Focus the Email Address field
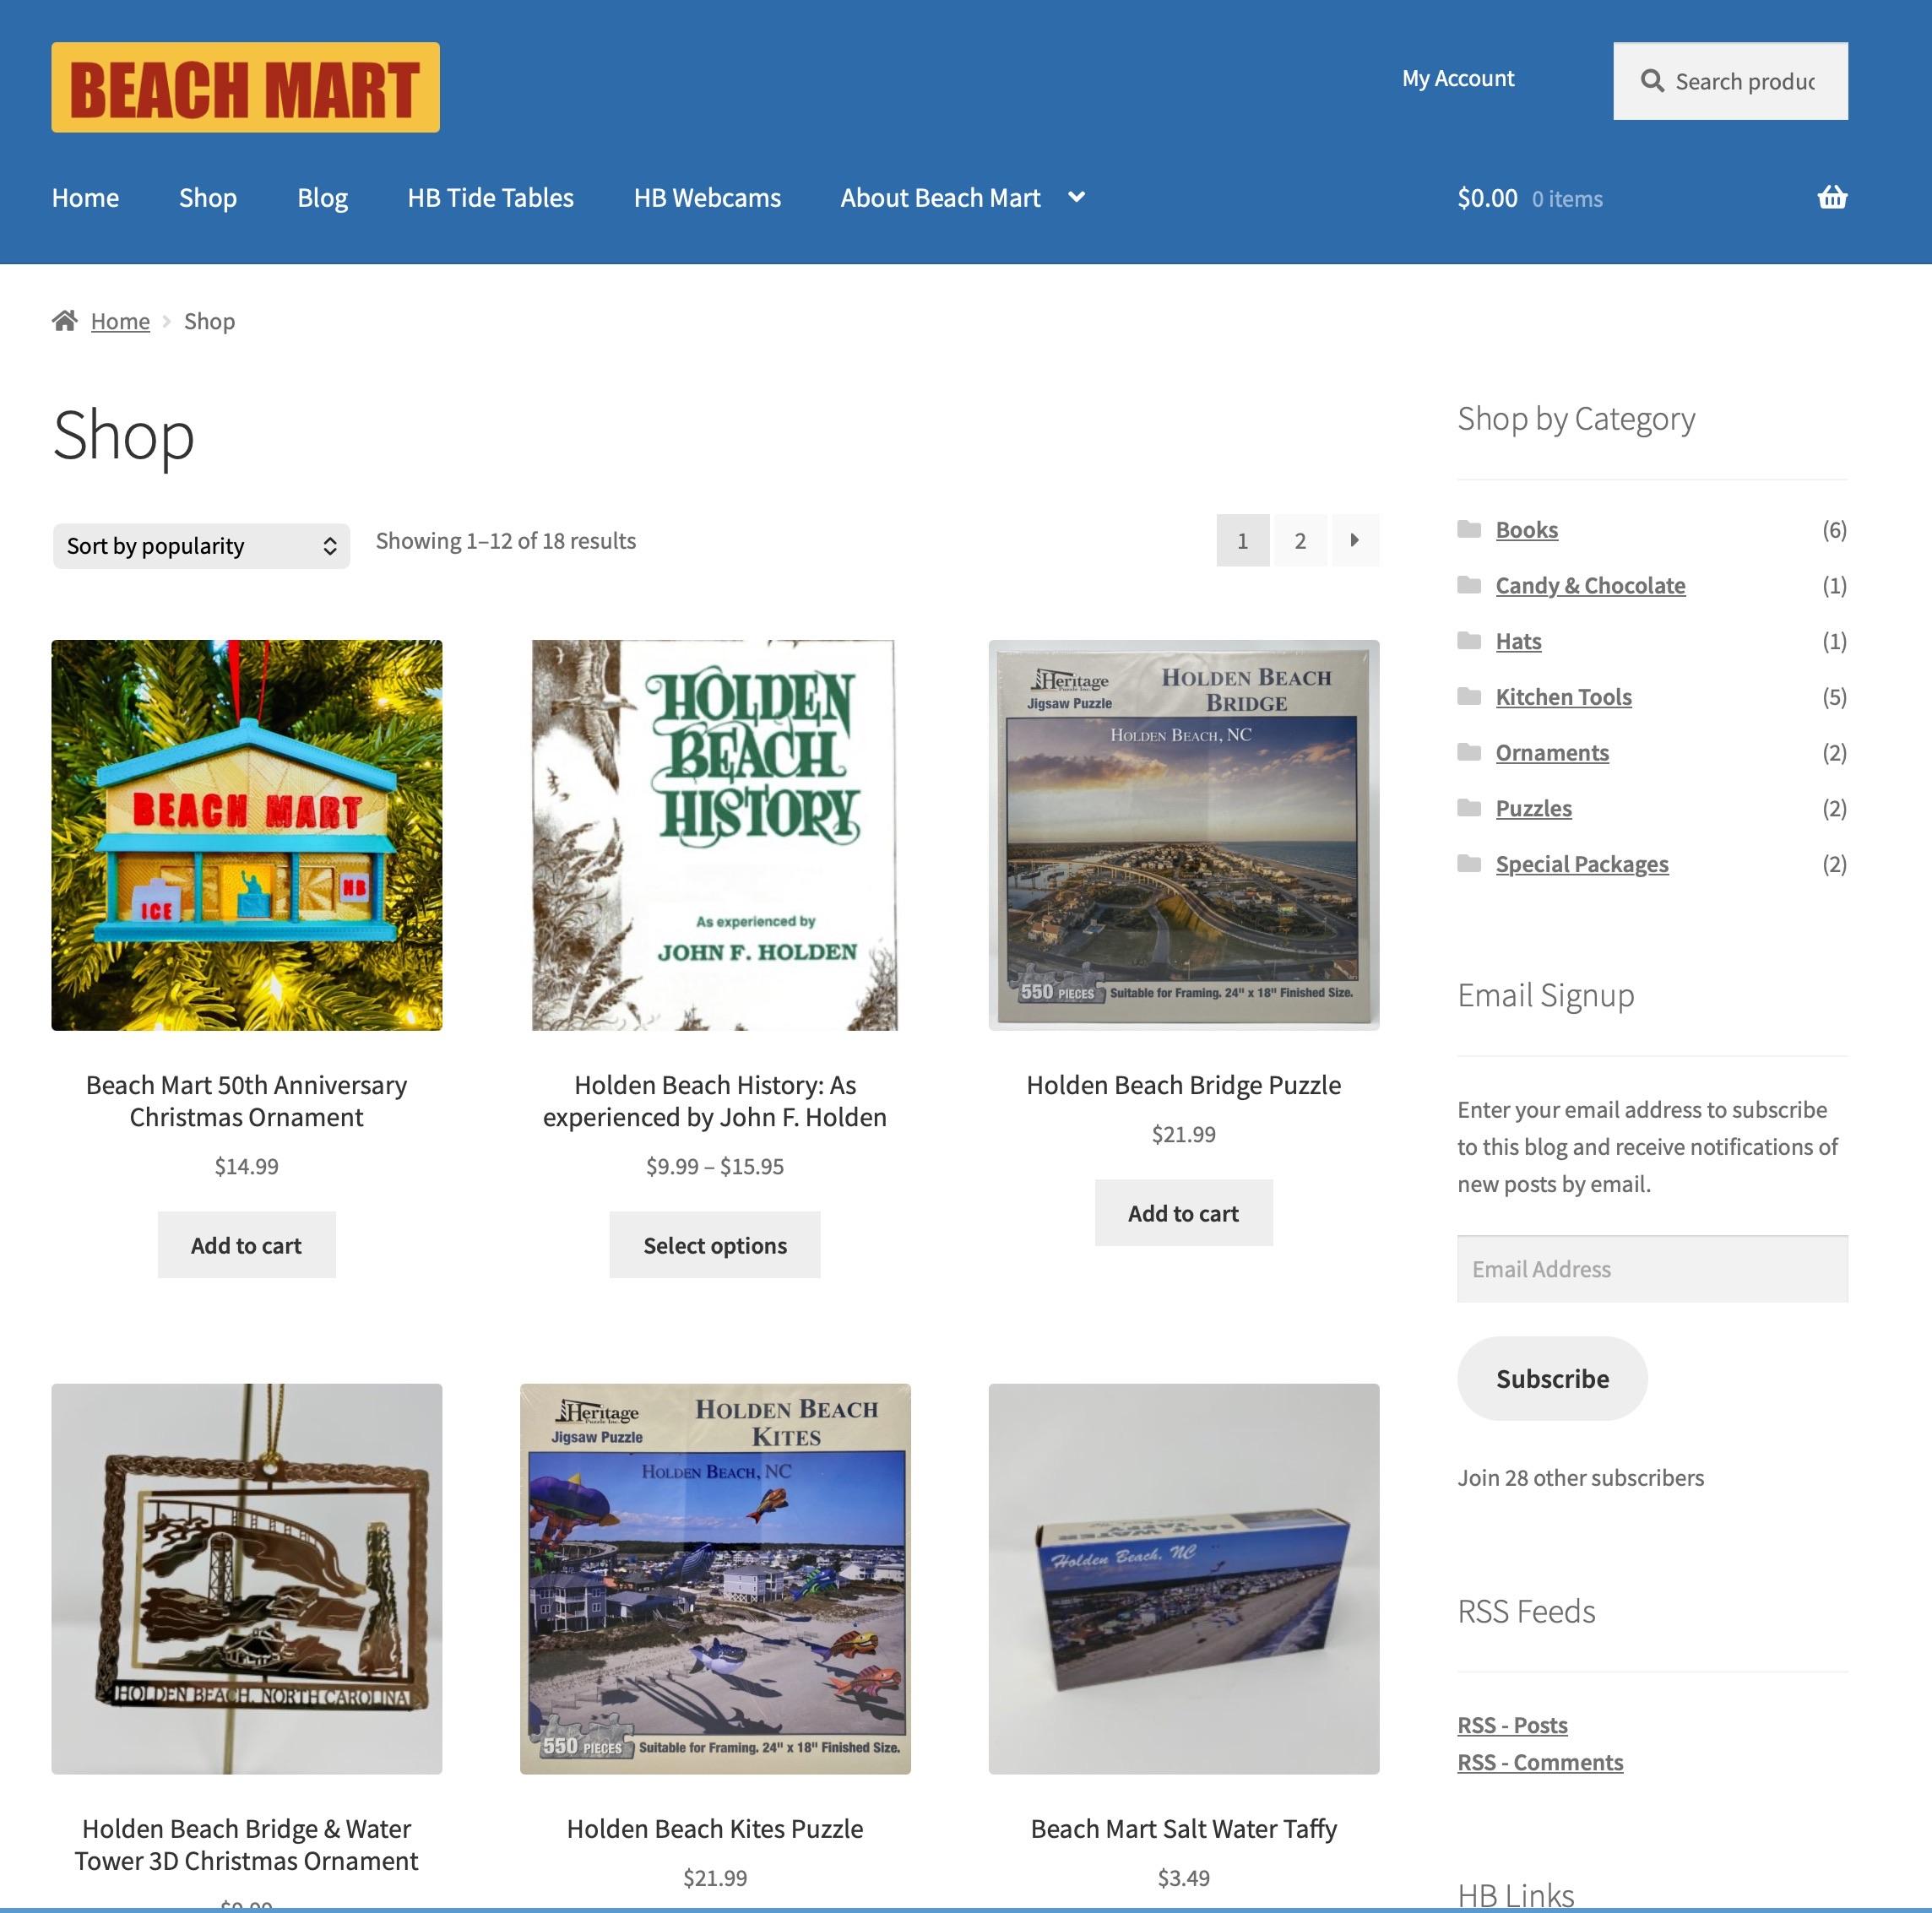The width and height of the screenshot is (1932, 1913). click(1652, 1269)
